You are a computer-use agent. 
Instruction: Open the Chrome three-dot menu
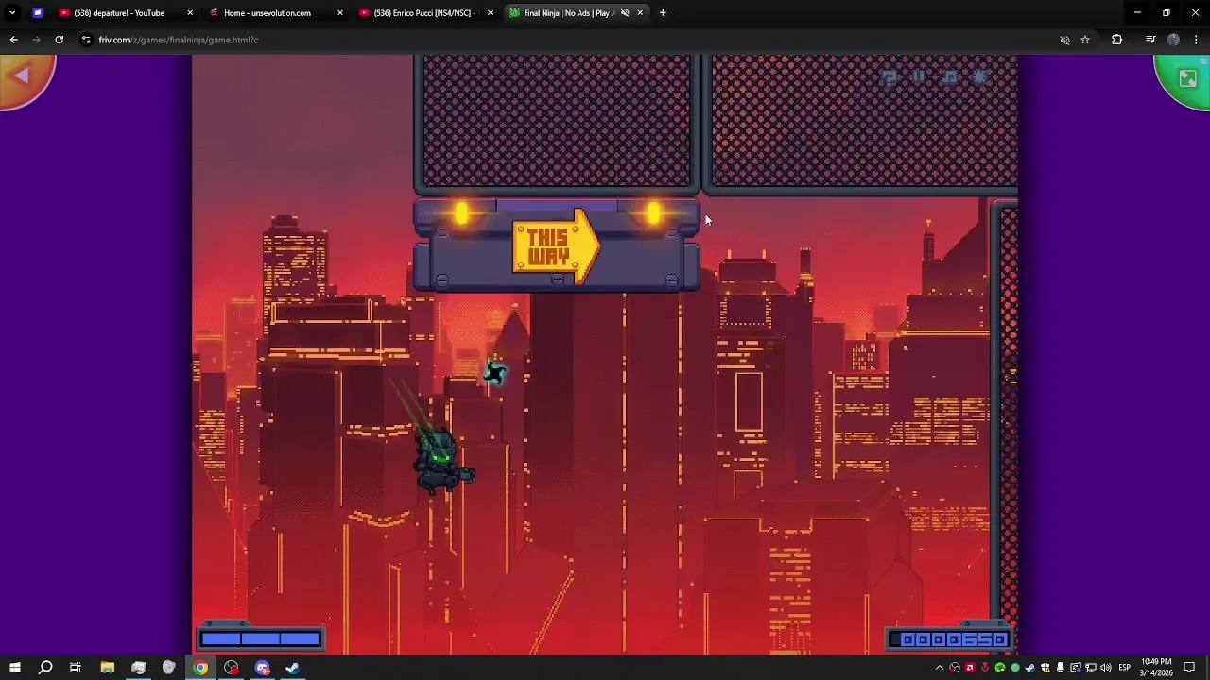tap(1196, 40)
